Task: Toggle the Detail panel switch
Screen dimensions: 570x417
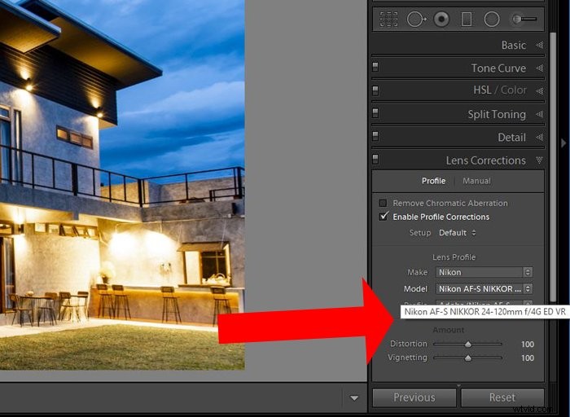Action: point(375,136)
